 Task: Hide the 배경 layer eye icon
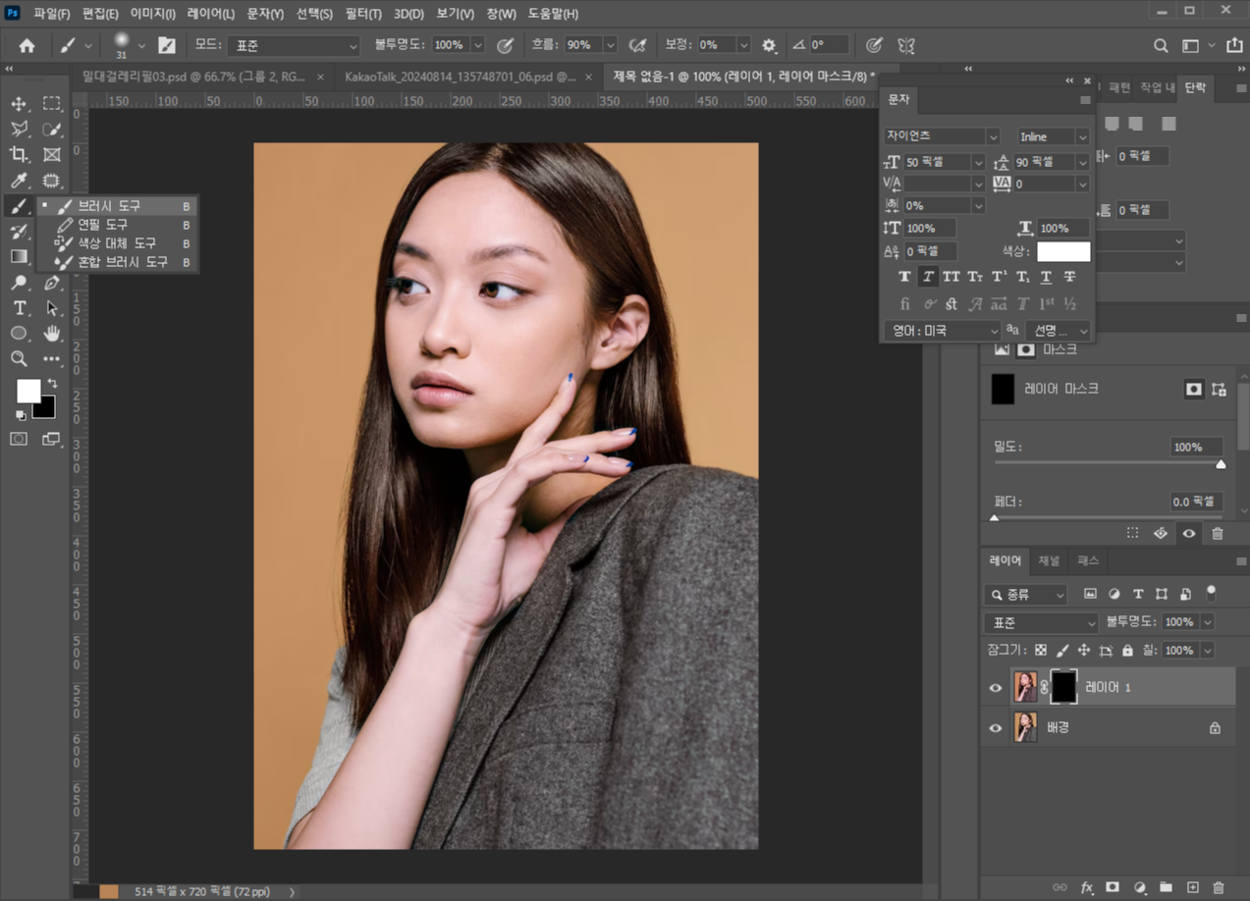(996, 728)
